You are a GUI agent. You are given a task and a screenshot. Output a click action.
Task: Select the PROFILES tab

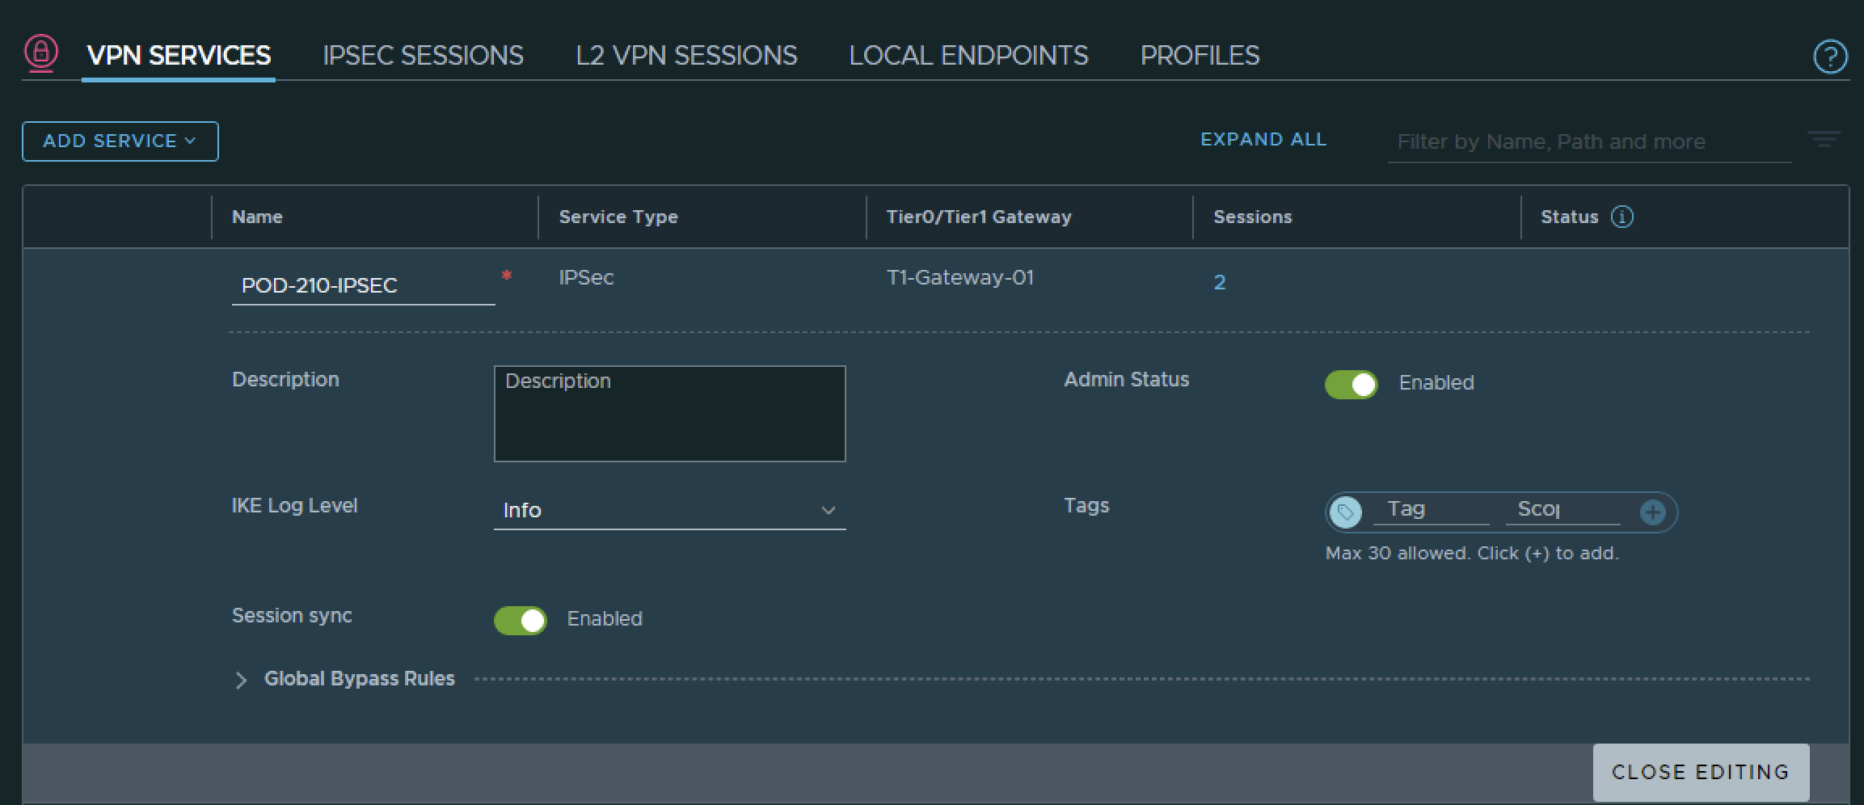pyautogui.click(x=1200, y=55)
